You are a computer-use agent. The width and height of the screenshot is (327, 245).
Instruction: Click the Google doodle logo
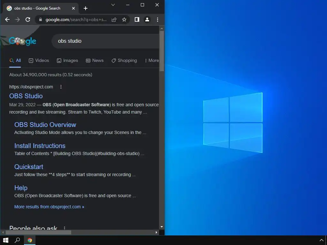(23, 41)
